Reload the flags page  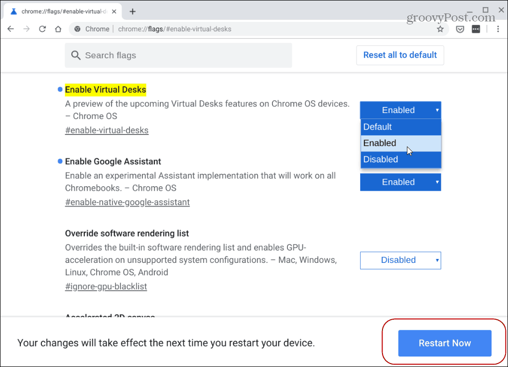click(x=42, y=29)
